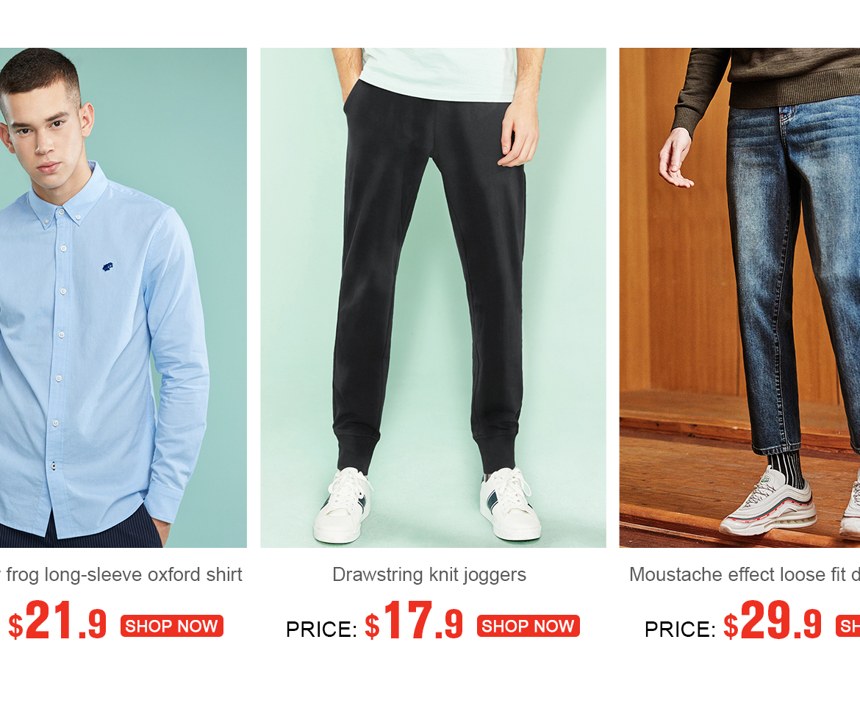Viewport: 860px width, 706px height.
Task: Open the oxford shirt product photo
Action: [123, 297]
